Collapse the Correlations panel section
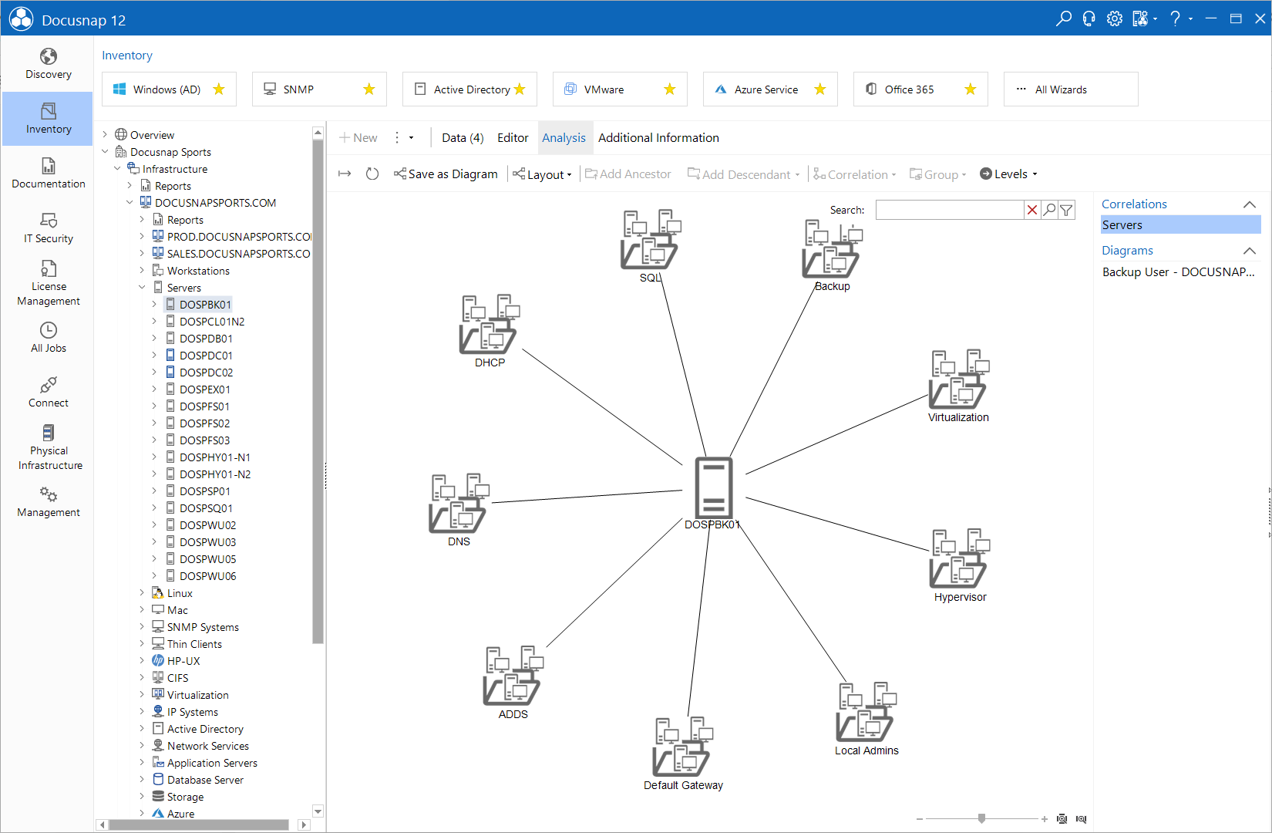Screen dimensions: 1272x833 (1250, 204)
